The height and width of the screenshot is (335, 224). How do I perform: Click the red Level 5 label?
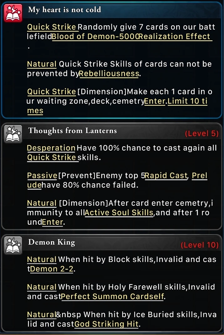point(202,133)
